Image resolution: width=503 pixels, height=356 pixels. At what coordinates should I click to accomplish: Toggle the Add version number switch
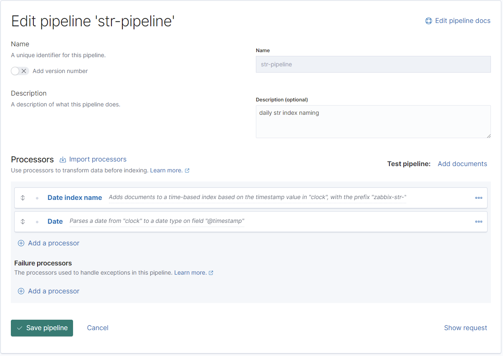[x=20, y=71]
